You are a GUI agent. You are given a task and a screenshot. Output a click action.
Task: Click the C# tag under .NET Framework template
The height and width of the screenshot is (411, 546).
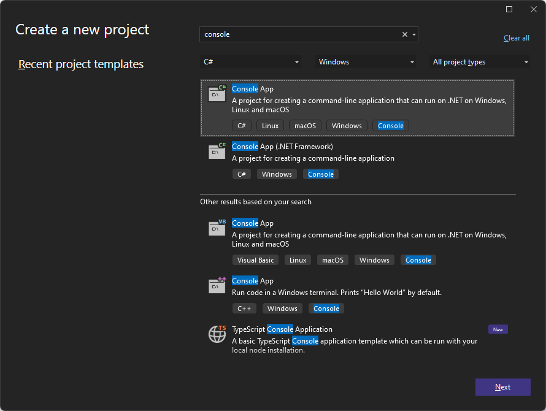click(x=242, y=174)
